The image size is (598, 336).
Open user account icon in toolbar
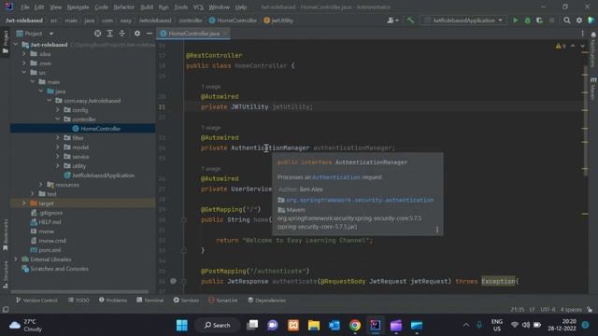point(392,21)
